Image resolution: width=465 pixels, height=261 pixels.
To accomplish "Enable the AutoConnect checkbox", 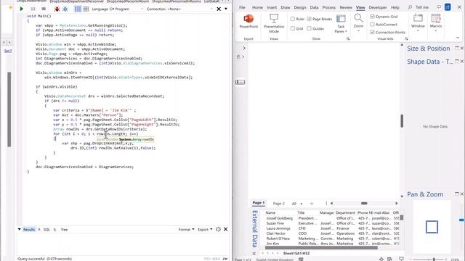I will coord(372,24).
